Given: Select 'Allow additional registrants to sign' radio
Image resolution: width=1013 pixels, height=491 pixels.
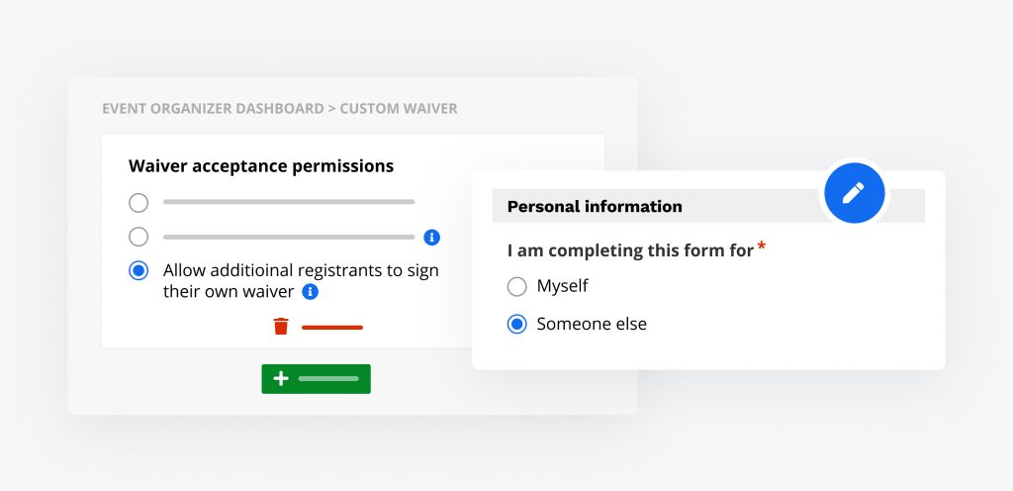Looking at the screenshot, I should click(138, 270).
